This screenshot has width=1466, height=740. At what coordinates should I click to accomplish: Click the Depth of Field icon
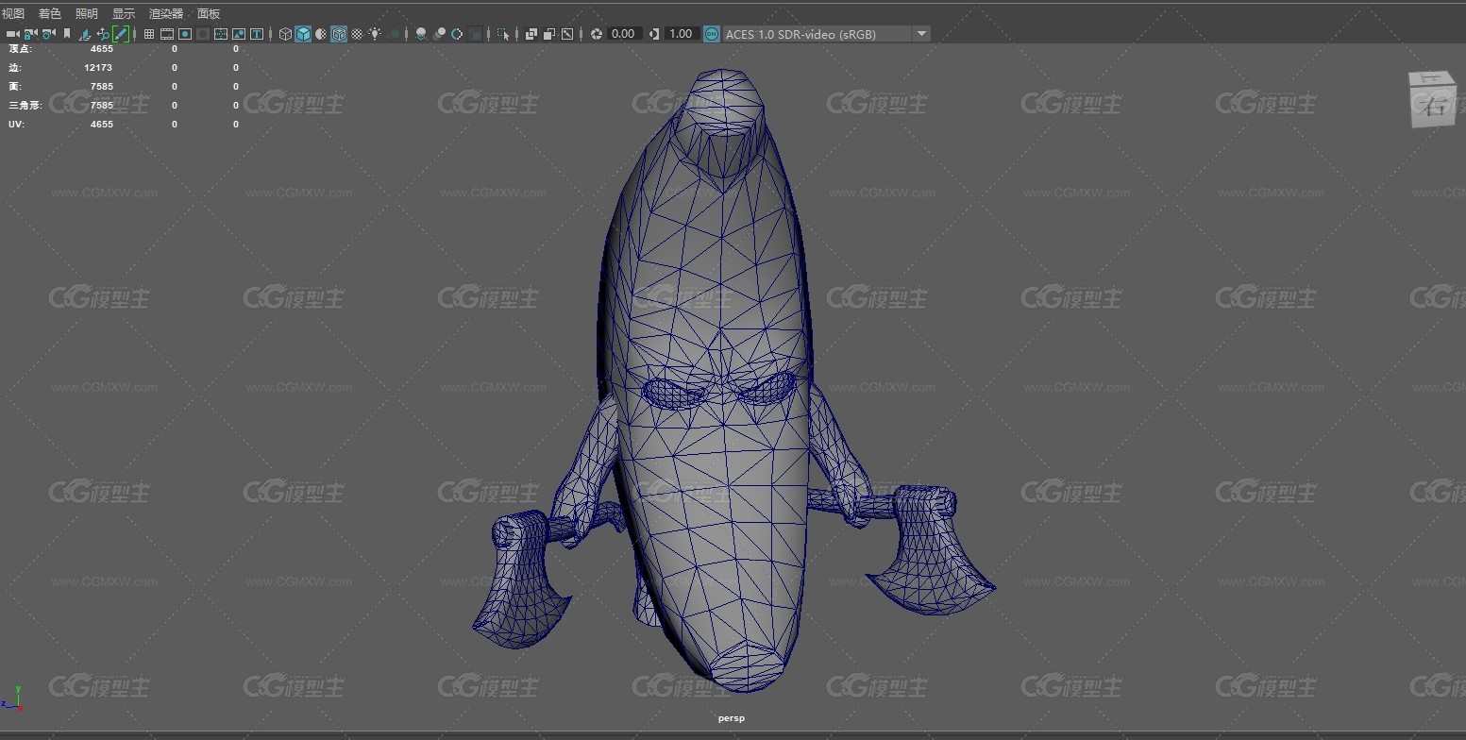click(x=475, y=34)
